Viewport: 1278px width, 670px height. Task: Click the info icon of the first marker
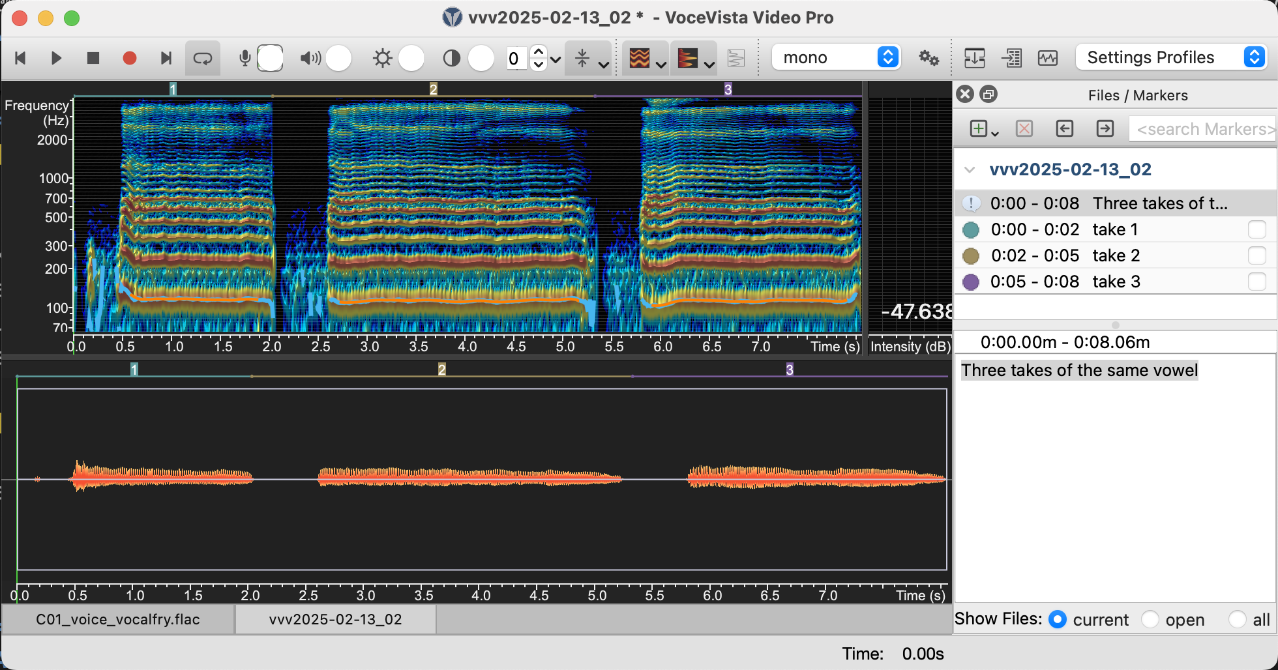pos(971,203)
